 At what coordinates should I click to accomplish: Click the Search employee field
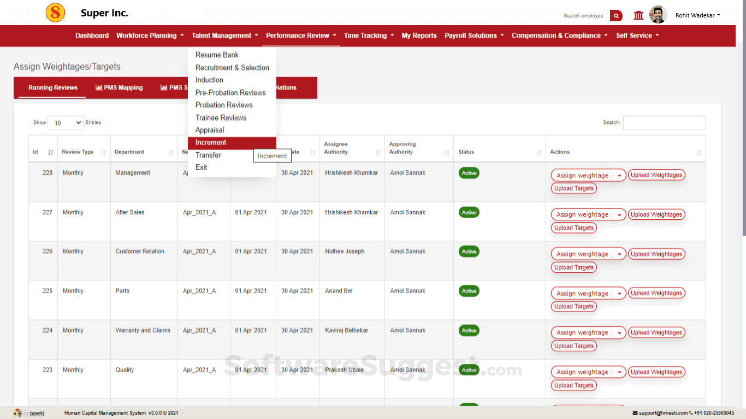coord(584,16)
